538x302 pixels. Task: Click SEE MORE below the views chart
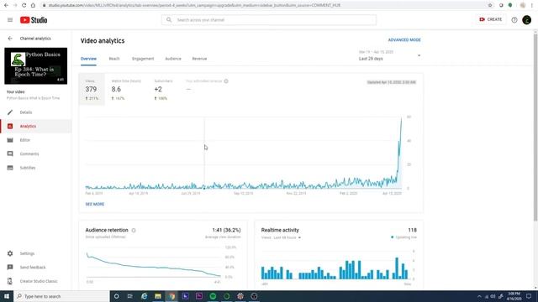pyautogui.click(x=95, y=204)
